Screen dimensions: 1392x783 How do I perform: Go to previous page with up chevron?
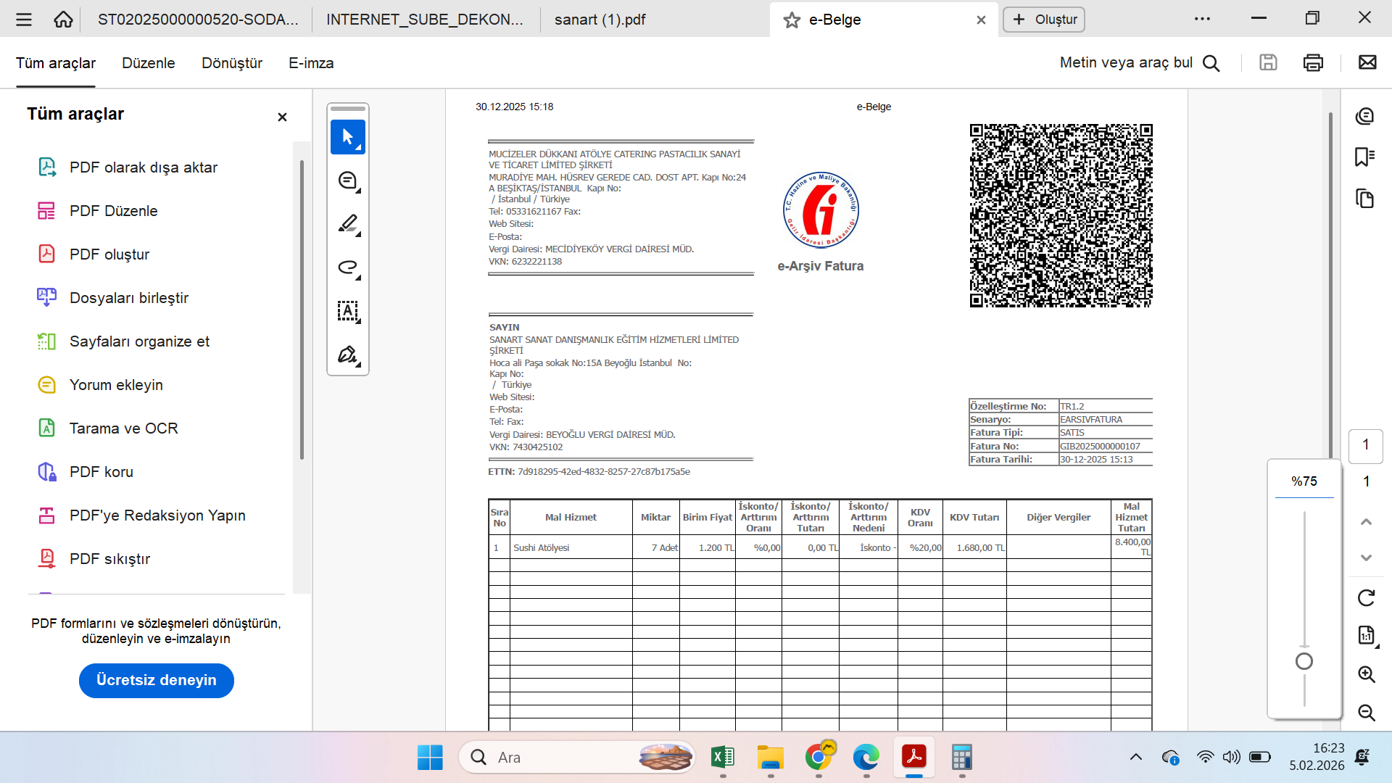tap(1366, 521)
